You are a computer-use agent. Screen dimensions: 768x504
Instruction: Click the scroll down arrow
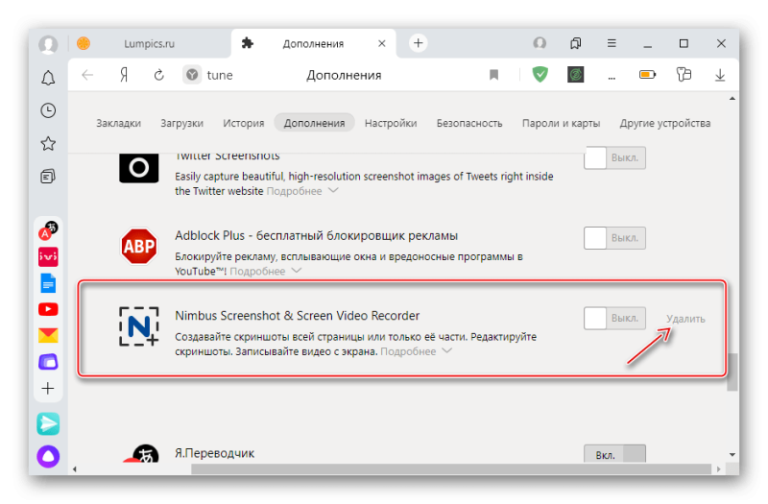[732, 454]
